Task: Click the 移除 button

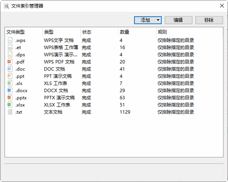Action: coord(209,20)
